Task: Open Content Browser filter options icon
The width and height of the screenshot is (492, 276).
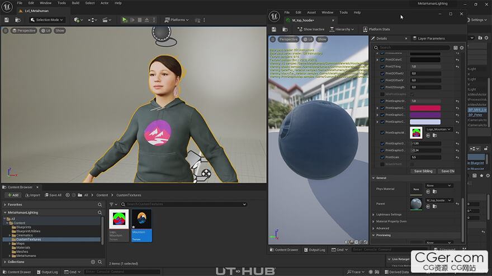Action: [x=112, y=204]
